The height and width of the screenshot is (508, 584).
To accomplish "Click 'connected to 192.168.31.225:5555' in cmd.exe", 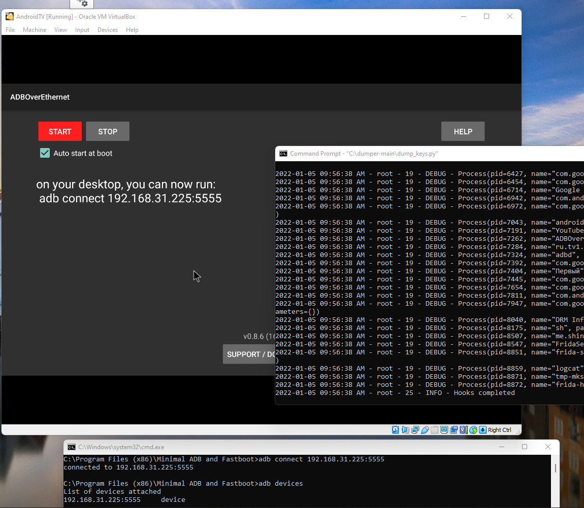I will click(128, 467).
